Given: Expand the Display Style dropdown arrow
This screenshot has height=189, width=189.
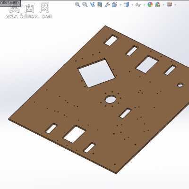Looking at the screenshot, I should point(132,5).
